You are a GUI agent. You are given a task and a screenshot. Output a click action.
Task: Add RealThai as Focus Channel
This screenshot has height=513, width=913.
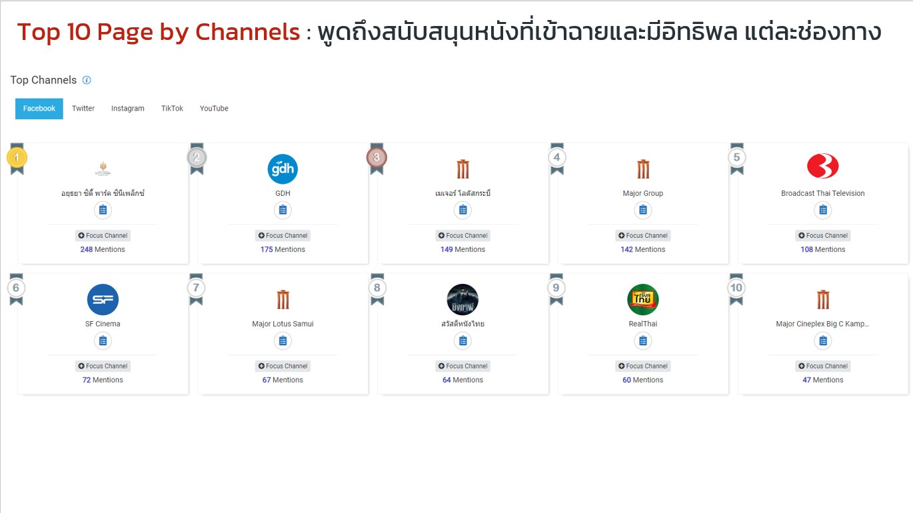point(643,366)
